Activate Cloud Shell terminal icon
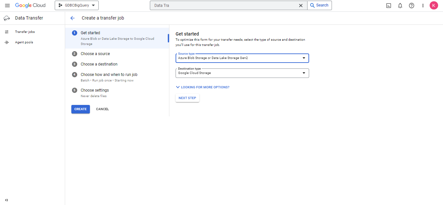This screenshot has height=205, width=443. [389, 6]
